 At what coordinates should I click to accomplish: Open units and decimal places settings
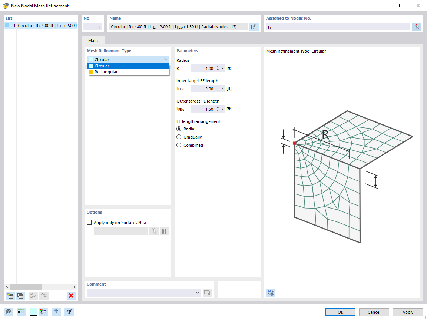click(x=21, y=311)
